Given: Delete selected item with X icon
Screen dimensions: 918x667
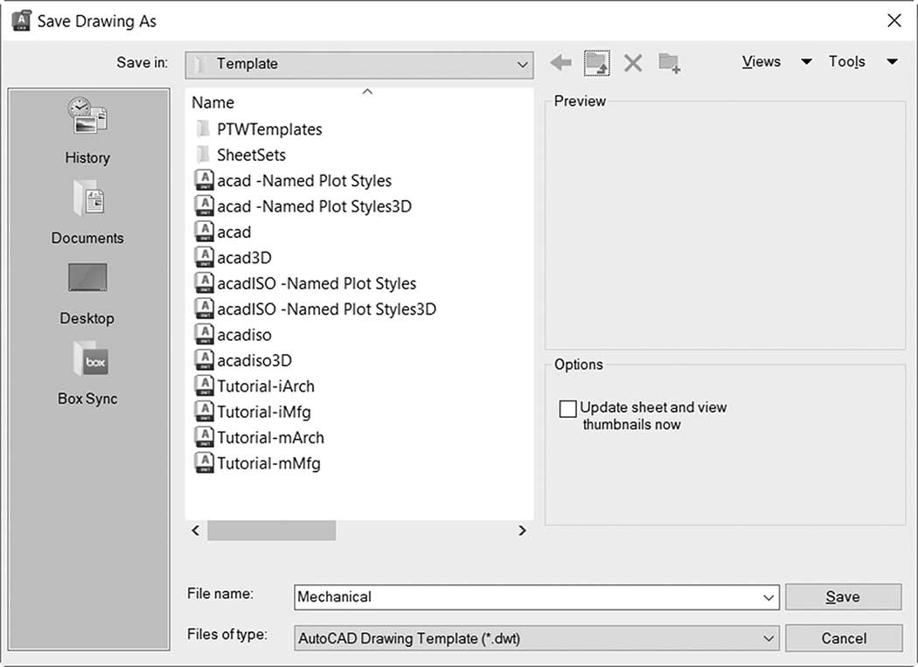Looking at the screenshot, I should pyautogui.click(x=633, y=63).
